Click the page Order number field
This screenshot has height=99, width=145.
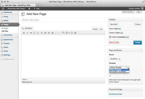(112, 76)
